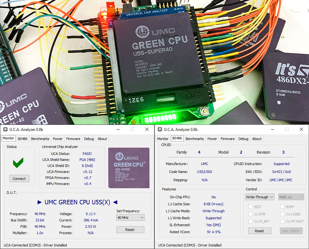Click the disabled Gen. NMI# button
This screenshot has width=309, height=249.
pyautogui.click(x=291, y=231)
